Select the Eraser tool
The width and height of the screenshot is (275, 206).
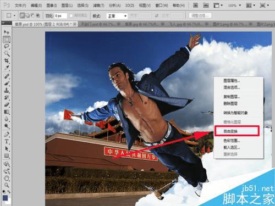point(7,104)
